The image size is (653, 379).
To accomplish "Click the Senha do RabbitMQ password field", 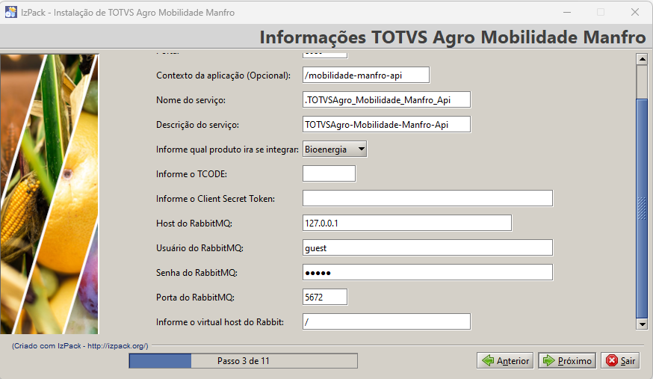I will (427, 272).
